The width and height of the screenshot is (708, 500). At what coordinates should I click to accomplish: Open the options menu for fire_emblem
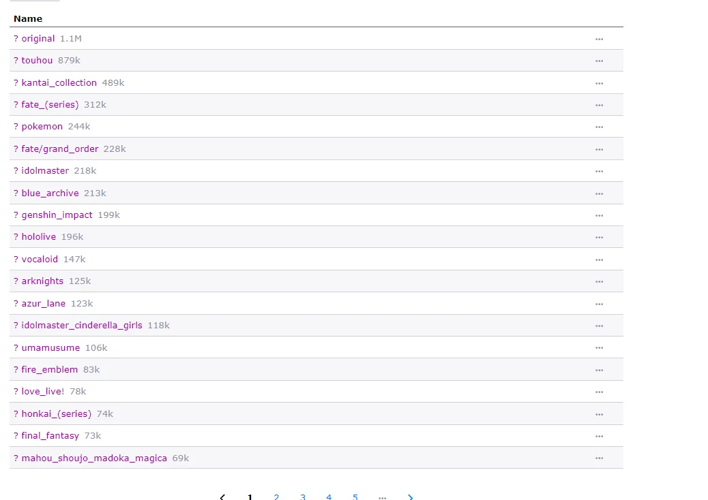(x=599, y=370)
